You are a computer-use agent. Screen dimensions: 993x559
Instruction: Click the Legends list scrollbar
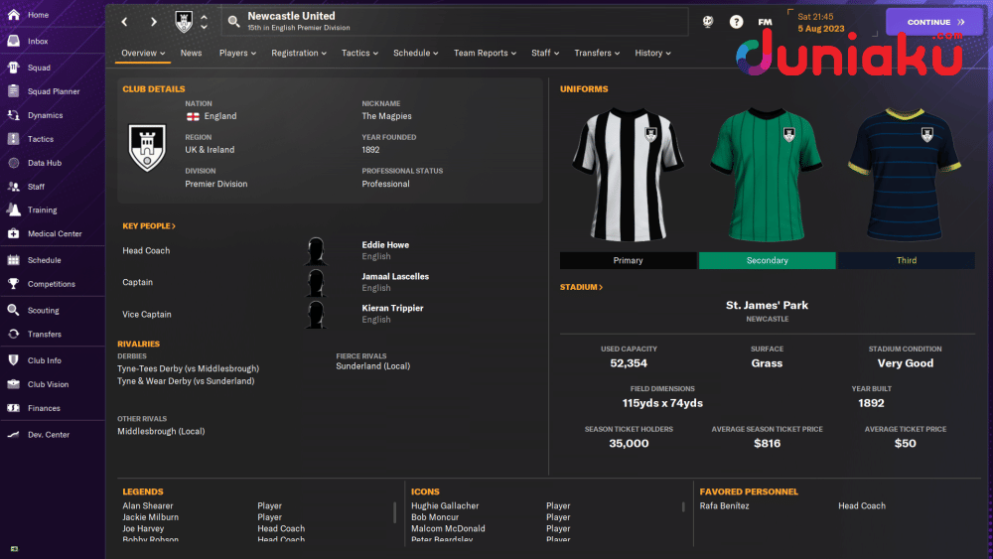coord(394,511)
